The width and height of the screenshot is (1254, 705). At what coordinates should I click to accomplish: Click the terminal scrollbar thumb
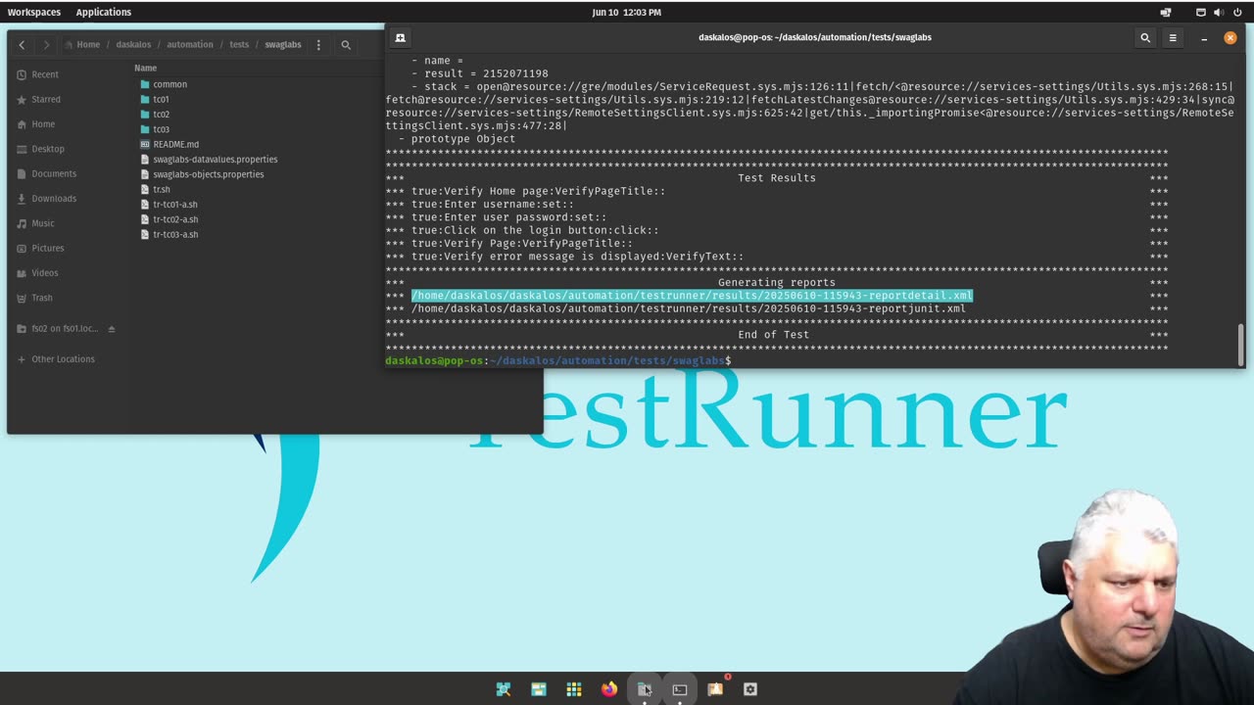pos(1241,343)
